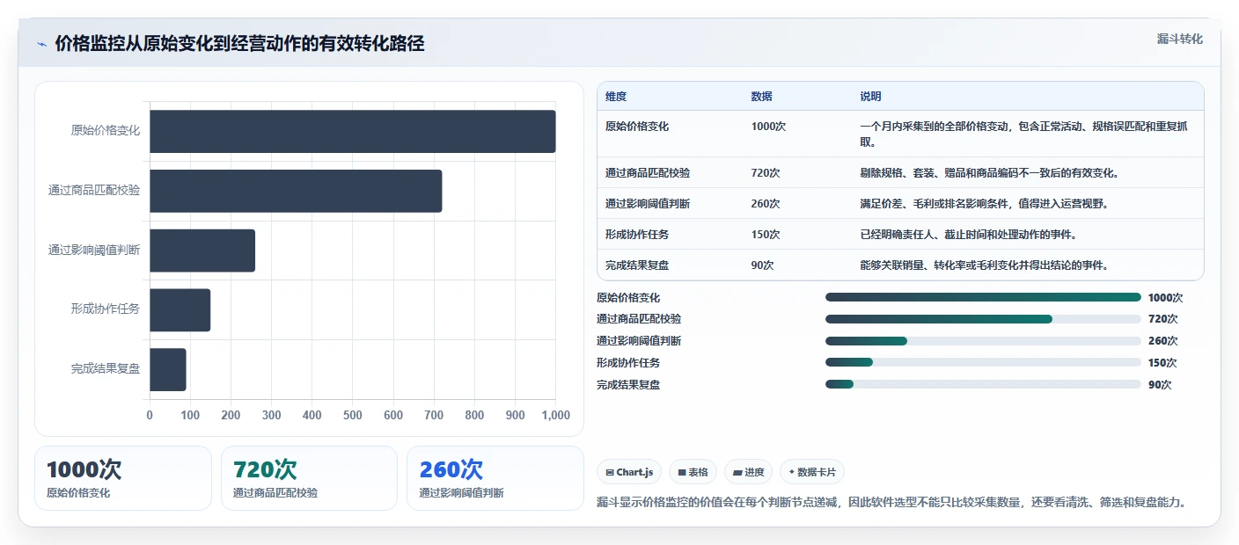Click x-axis tick label 1,000

[555, 416]
